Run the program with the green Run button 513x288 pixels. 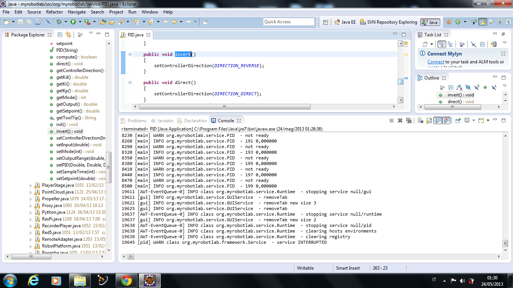(73, 22)
